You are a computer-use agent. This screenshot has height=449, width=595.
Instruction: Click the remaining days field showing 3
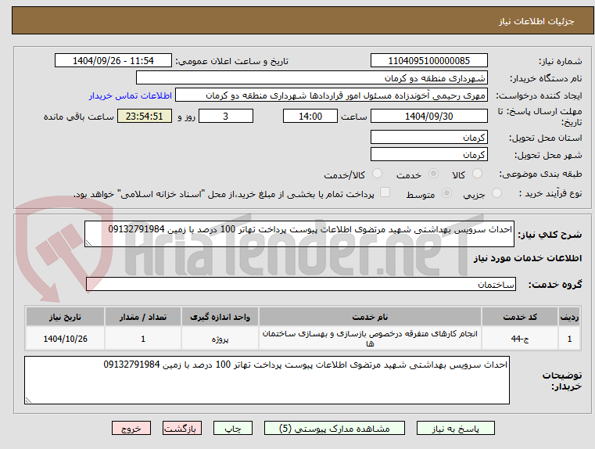[226, 116]
